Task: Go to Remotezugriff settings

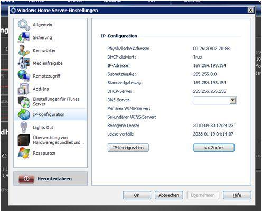Action: [x=50, y=76]
